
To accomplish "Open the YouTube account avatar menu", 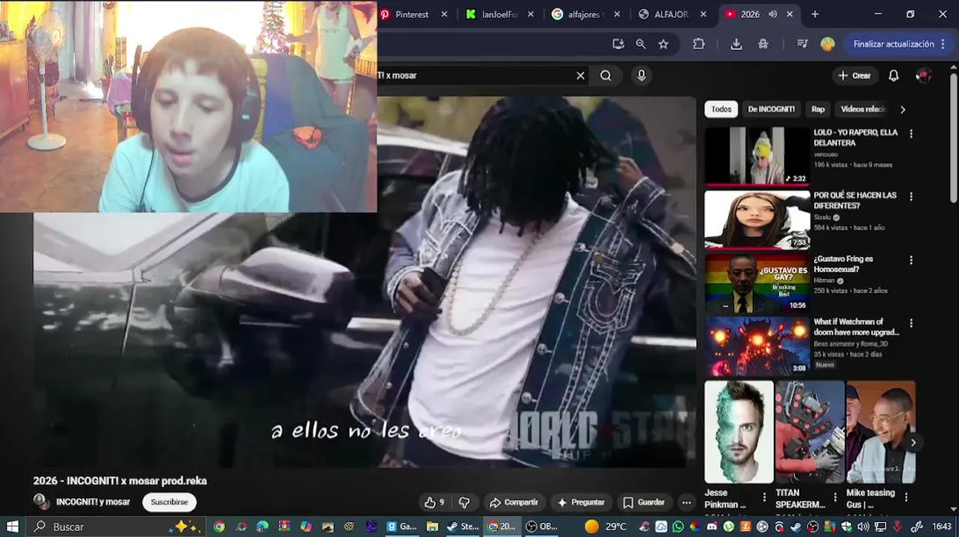I will (923, 75).
